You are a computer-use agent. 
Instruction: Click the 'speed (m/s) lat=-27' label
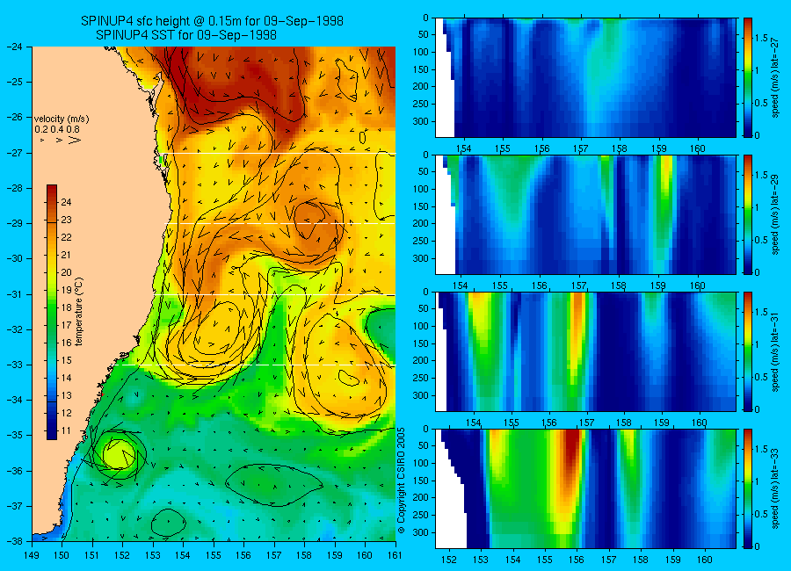click(x=776, y=77)
